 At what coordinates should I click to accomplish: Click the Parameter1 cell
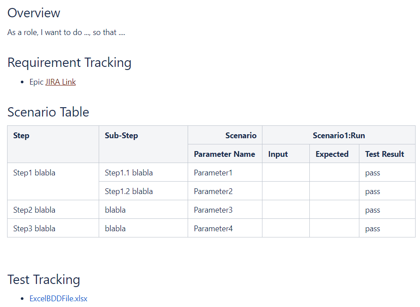(213, 173)
